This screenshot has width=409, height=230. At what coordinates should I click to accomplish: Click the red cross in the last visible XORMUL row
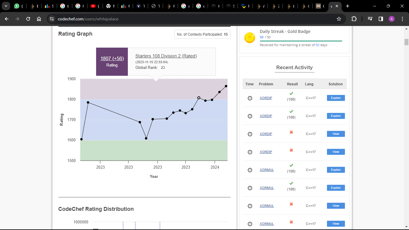pos(291,222)
